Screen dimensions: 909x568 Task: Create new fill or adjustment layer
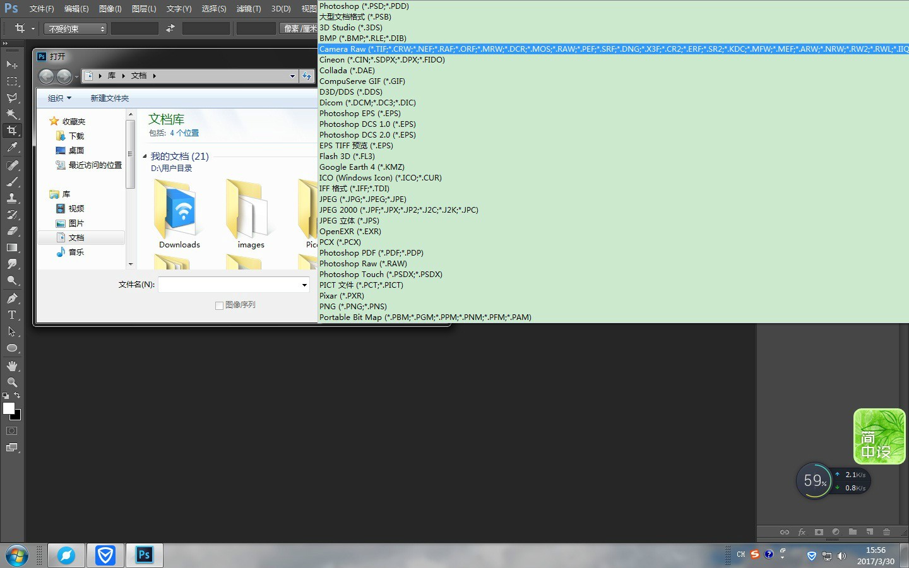click(836, 532)
